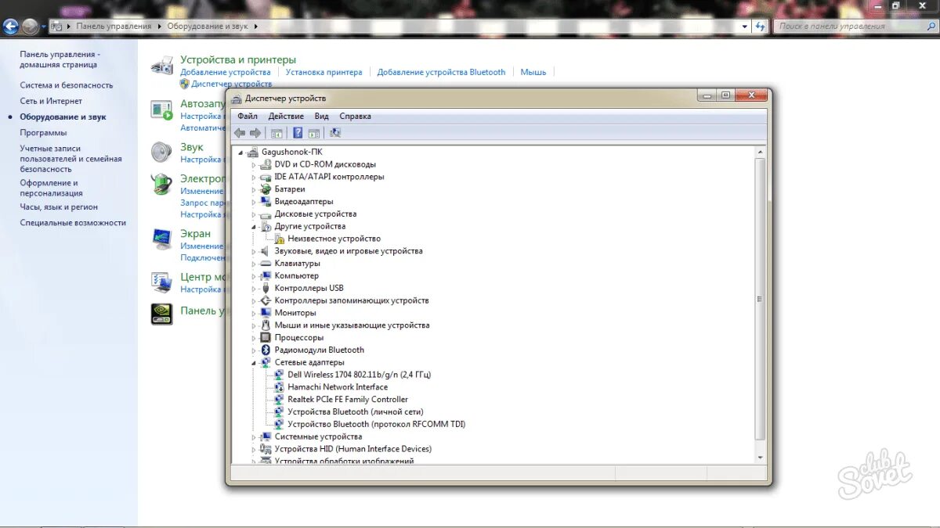Open the blue question mark Help toolbar icon

[298, 133]
